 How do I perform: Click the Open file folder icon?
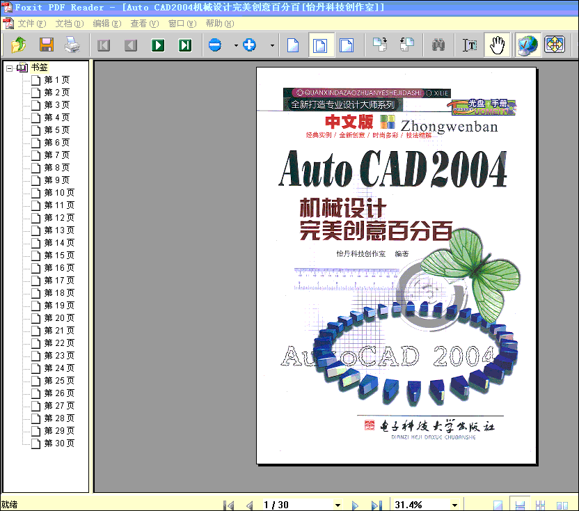pos(19,45)
